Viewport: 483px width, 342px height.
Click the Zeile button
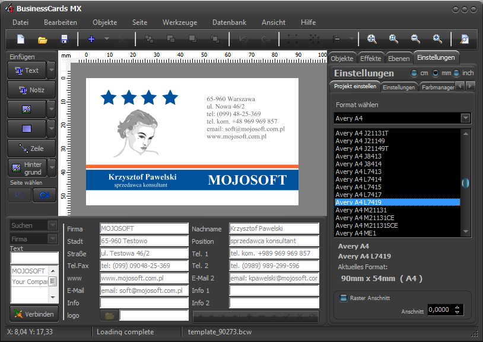31,149
